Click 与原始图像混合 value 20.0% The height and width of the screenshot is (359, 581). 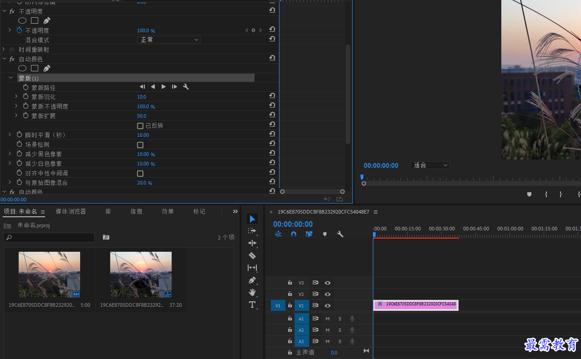tap(144, 183)
